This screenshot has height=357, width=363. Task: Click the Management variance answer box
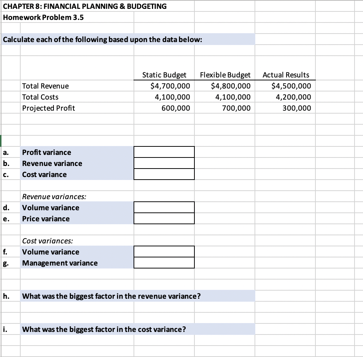[164, 263]
